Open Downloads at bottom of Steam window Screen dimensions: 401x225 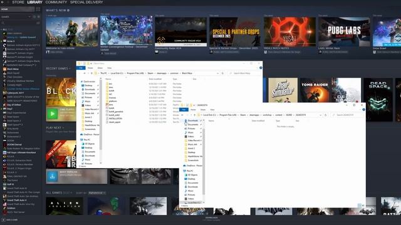click(x=212, y=218)
